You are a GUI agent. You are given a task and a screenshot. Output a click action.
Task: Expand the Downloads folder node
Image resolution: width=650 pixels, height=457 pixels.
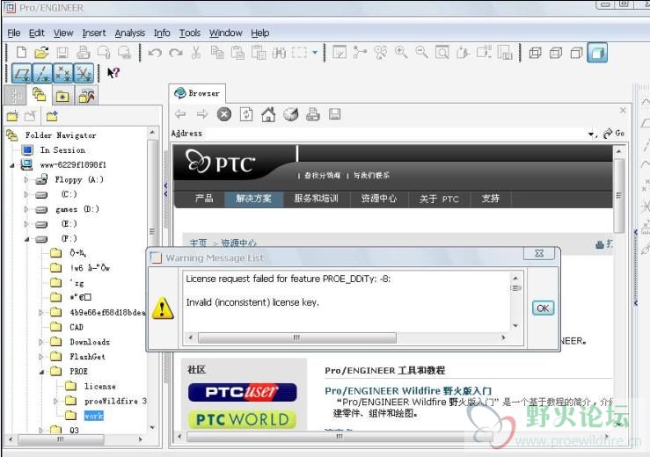coord(40,342)
